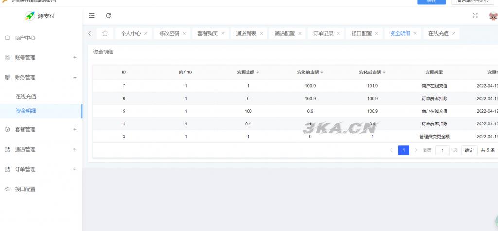
Task: Click the user avatar in top right
Action: [492, 16]
